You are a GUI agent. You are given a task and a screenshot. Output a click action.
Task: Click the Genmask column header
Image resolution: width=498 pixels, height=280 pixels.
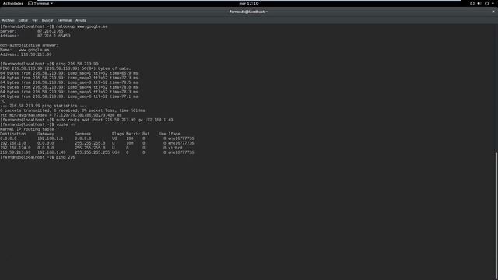[83, 134]
